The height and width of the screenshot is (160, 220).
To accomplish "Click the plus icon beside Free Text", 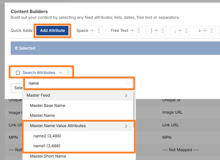I will (132, 31).
